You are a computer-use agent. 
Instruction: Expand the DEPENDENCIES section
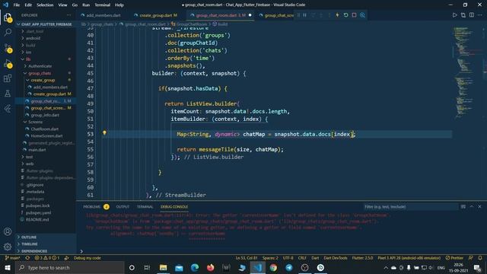pos(34,251)
